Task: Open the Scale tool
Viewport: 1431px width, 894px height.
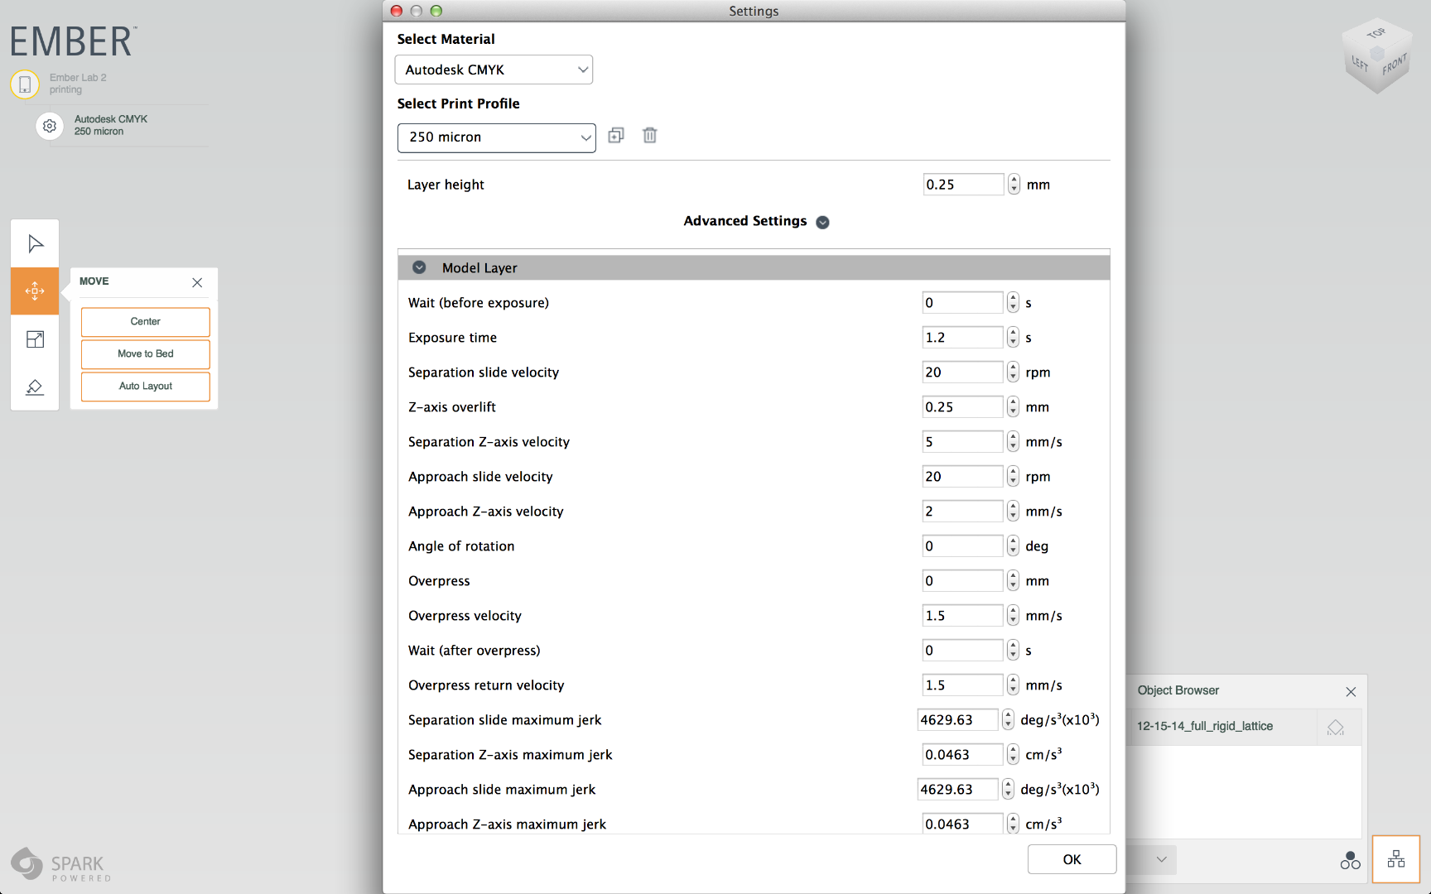Action: [35, 339]
